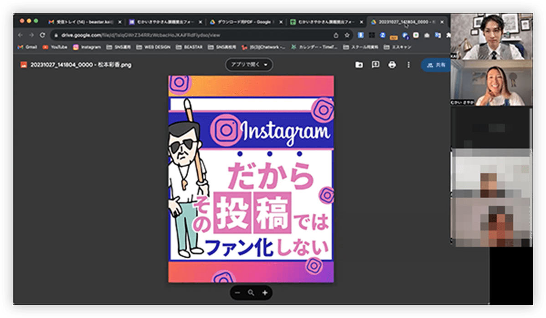This screenshot has width=546, height=318.
Task: Zoom out with the minus button
Action: 237,293
